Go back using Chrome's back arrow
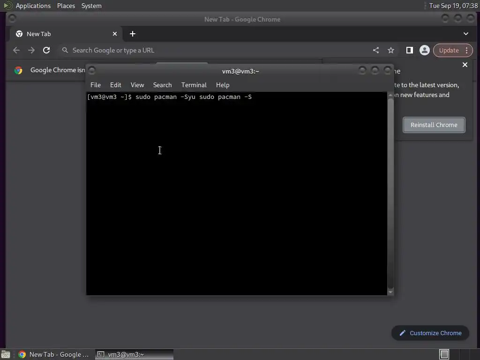 [x=16, y=50]
